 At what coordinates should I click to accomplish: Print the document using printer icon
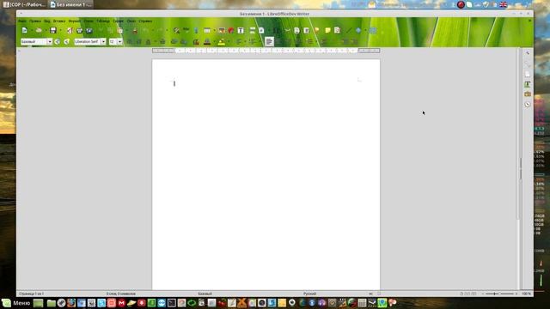(79, 31)
